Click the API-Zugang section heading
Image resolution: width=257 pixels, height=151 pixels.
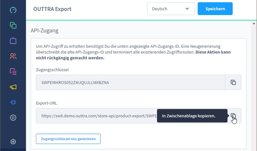(44, 31)
